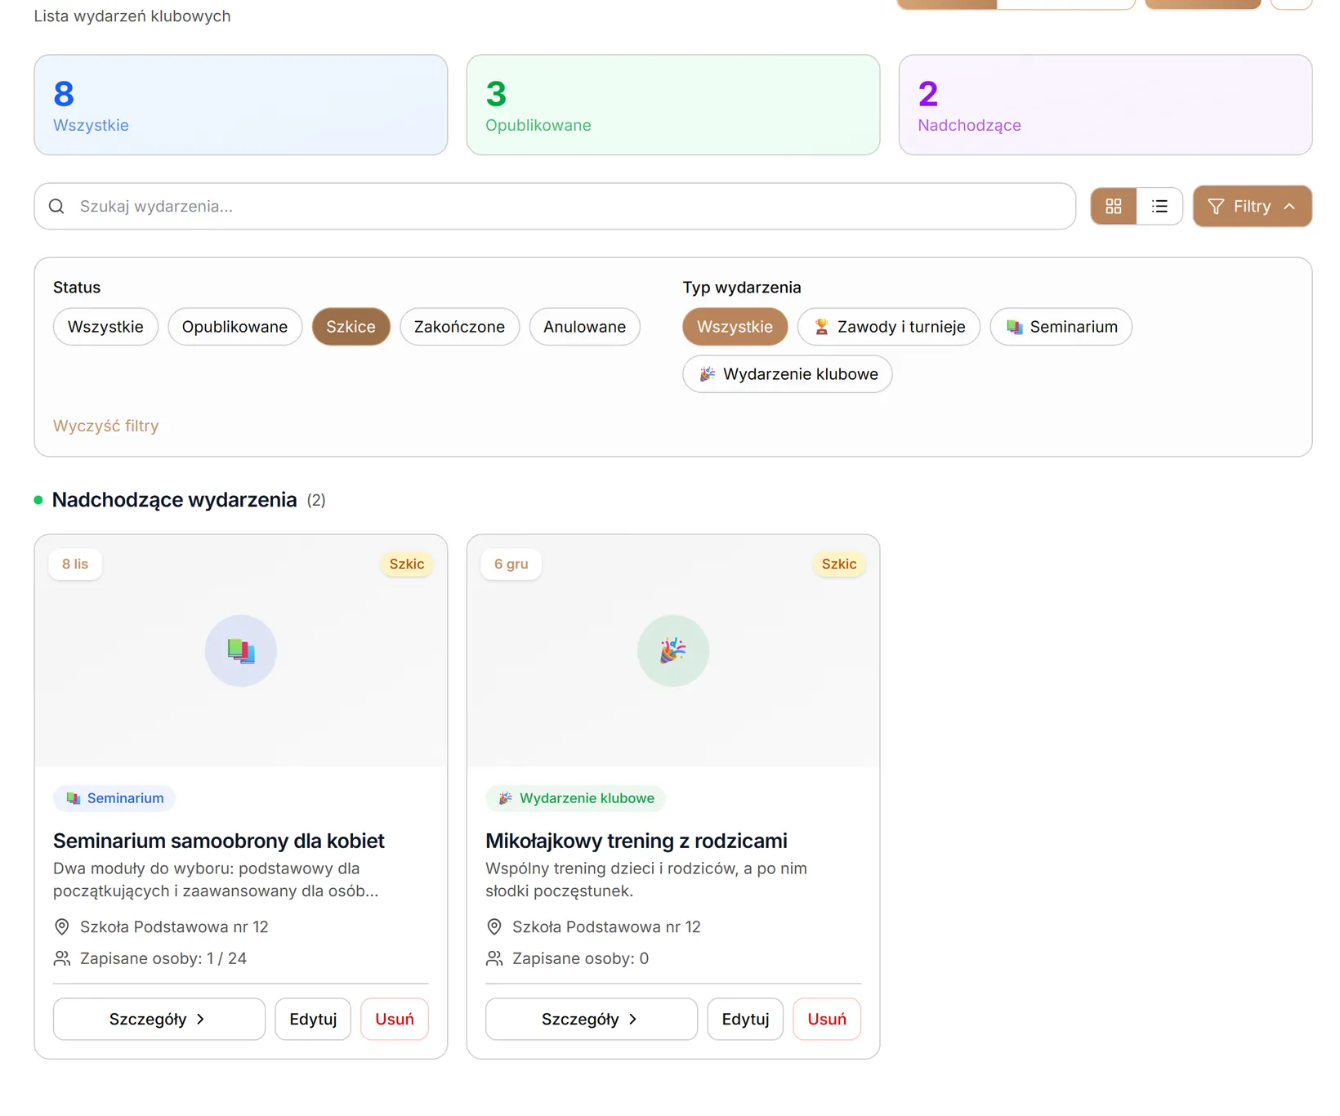Image resolution: width=1340 pixels, height=1116 pixels.
Task: Click Szkic badge on the 6 gru card
Action: [839, 564]
